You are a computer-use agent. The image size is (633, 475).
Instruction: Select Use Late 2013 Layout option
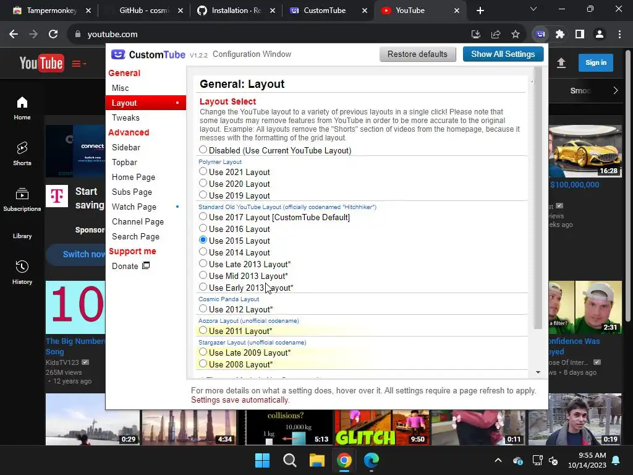pyautogui.click(x=203, y=263)
